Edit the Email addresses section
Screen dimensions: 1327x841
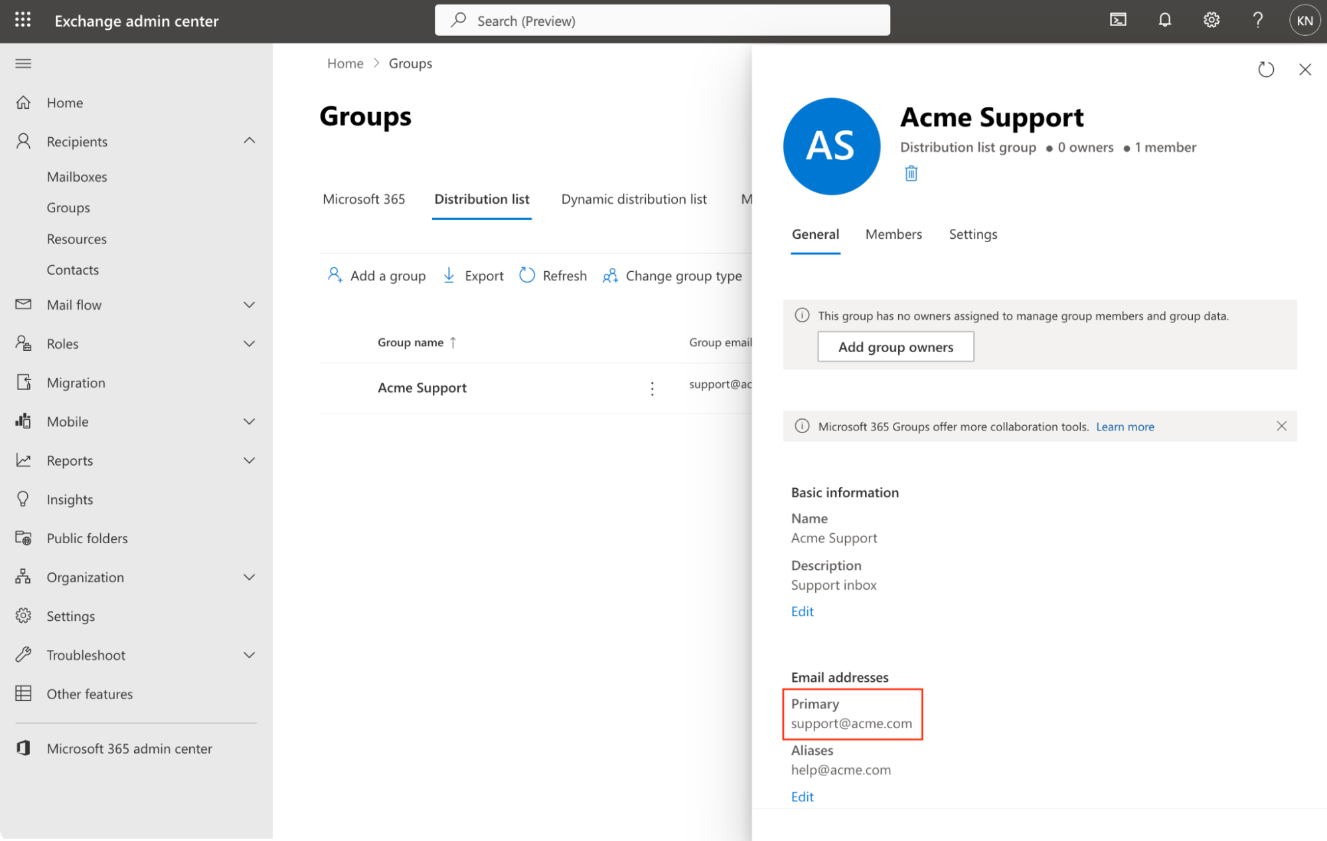802,797
